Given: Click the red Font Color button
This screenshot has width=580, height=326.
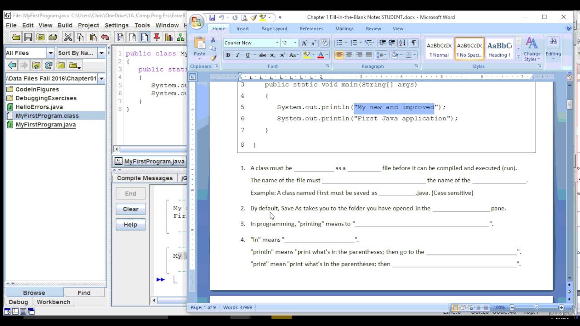Looking at the screenshot, I should (320, 55).
